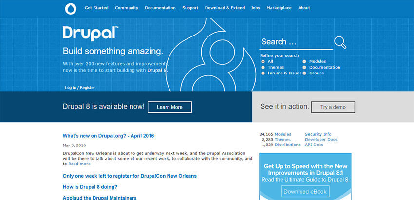Select the 'Modules' radio button
The width and height of the screenshot is (414, 200).
(x=305, y=62)
